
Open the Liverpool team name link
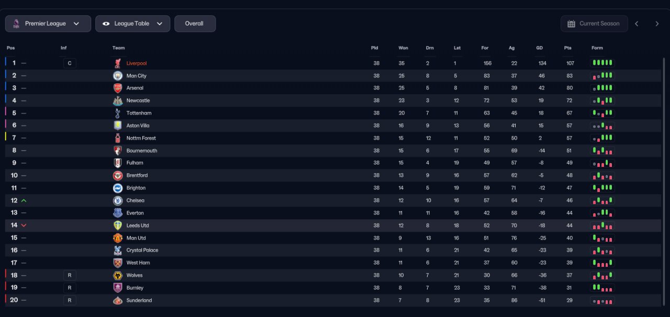pyautogui.click(x=137, y=63)
